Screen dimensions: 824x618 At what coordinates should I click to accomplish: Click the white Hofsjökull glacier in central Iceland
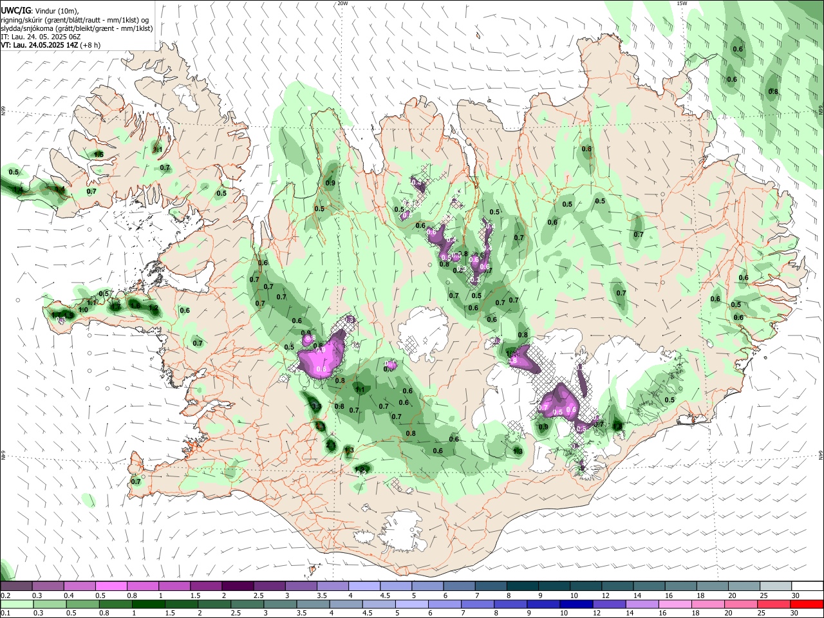click(x=423, y=333)
